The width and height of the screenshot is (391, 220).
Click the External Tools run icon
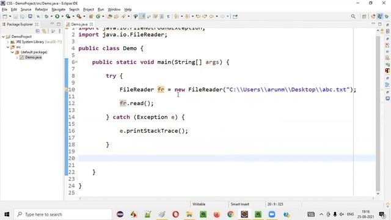click(79, 16)
